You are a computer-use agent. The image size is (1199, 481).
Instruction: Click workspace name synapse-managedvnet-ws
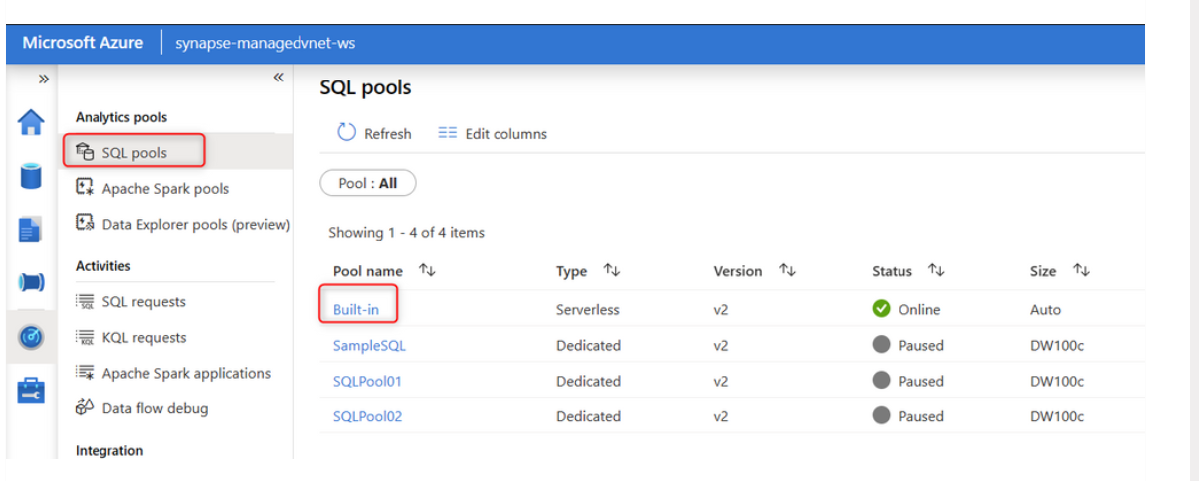coord(266,44)
